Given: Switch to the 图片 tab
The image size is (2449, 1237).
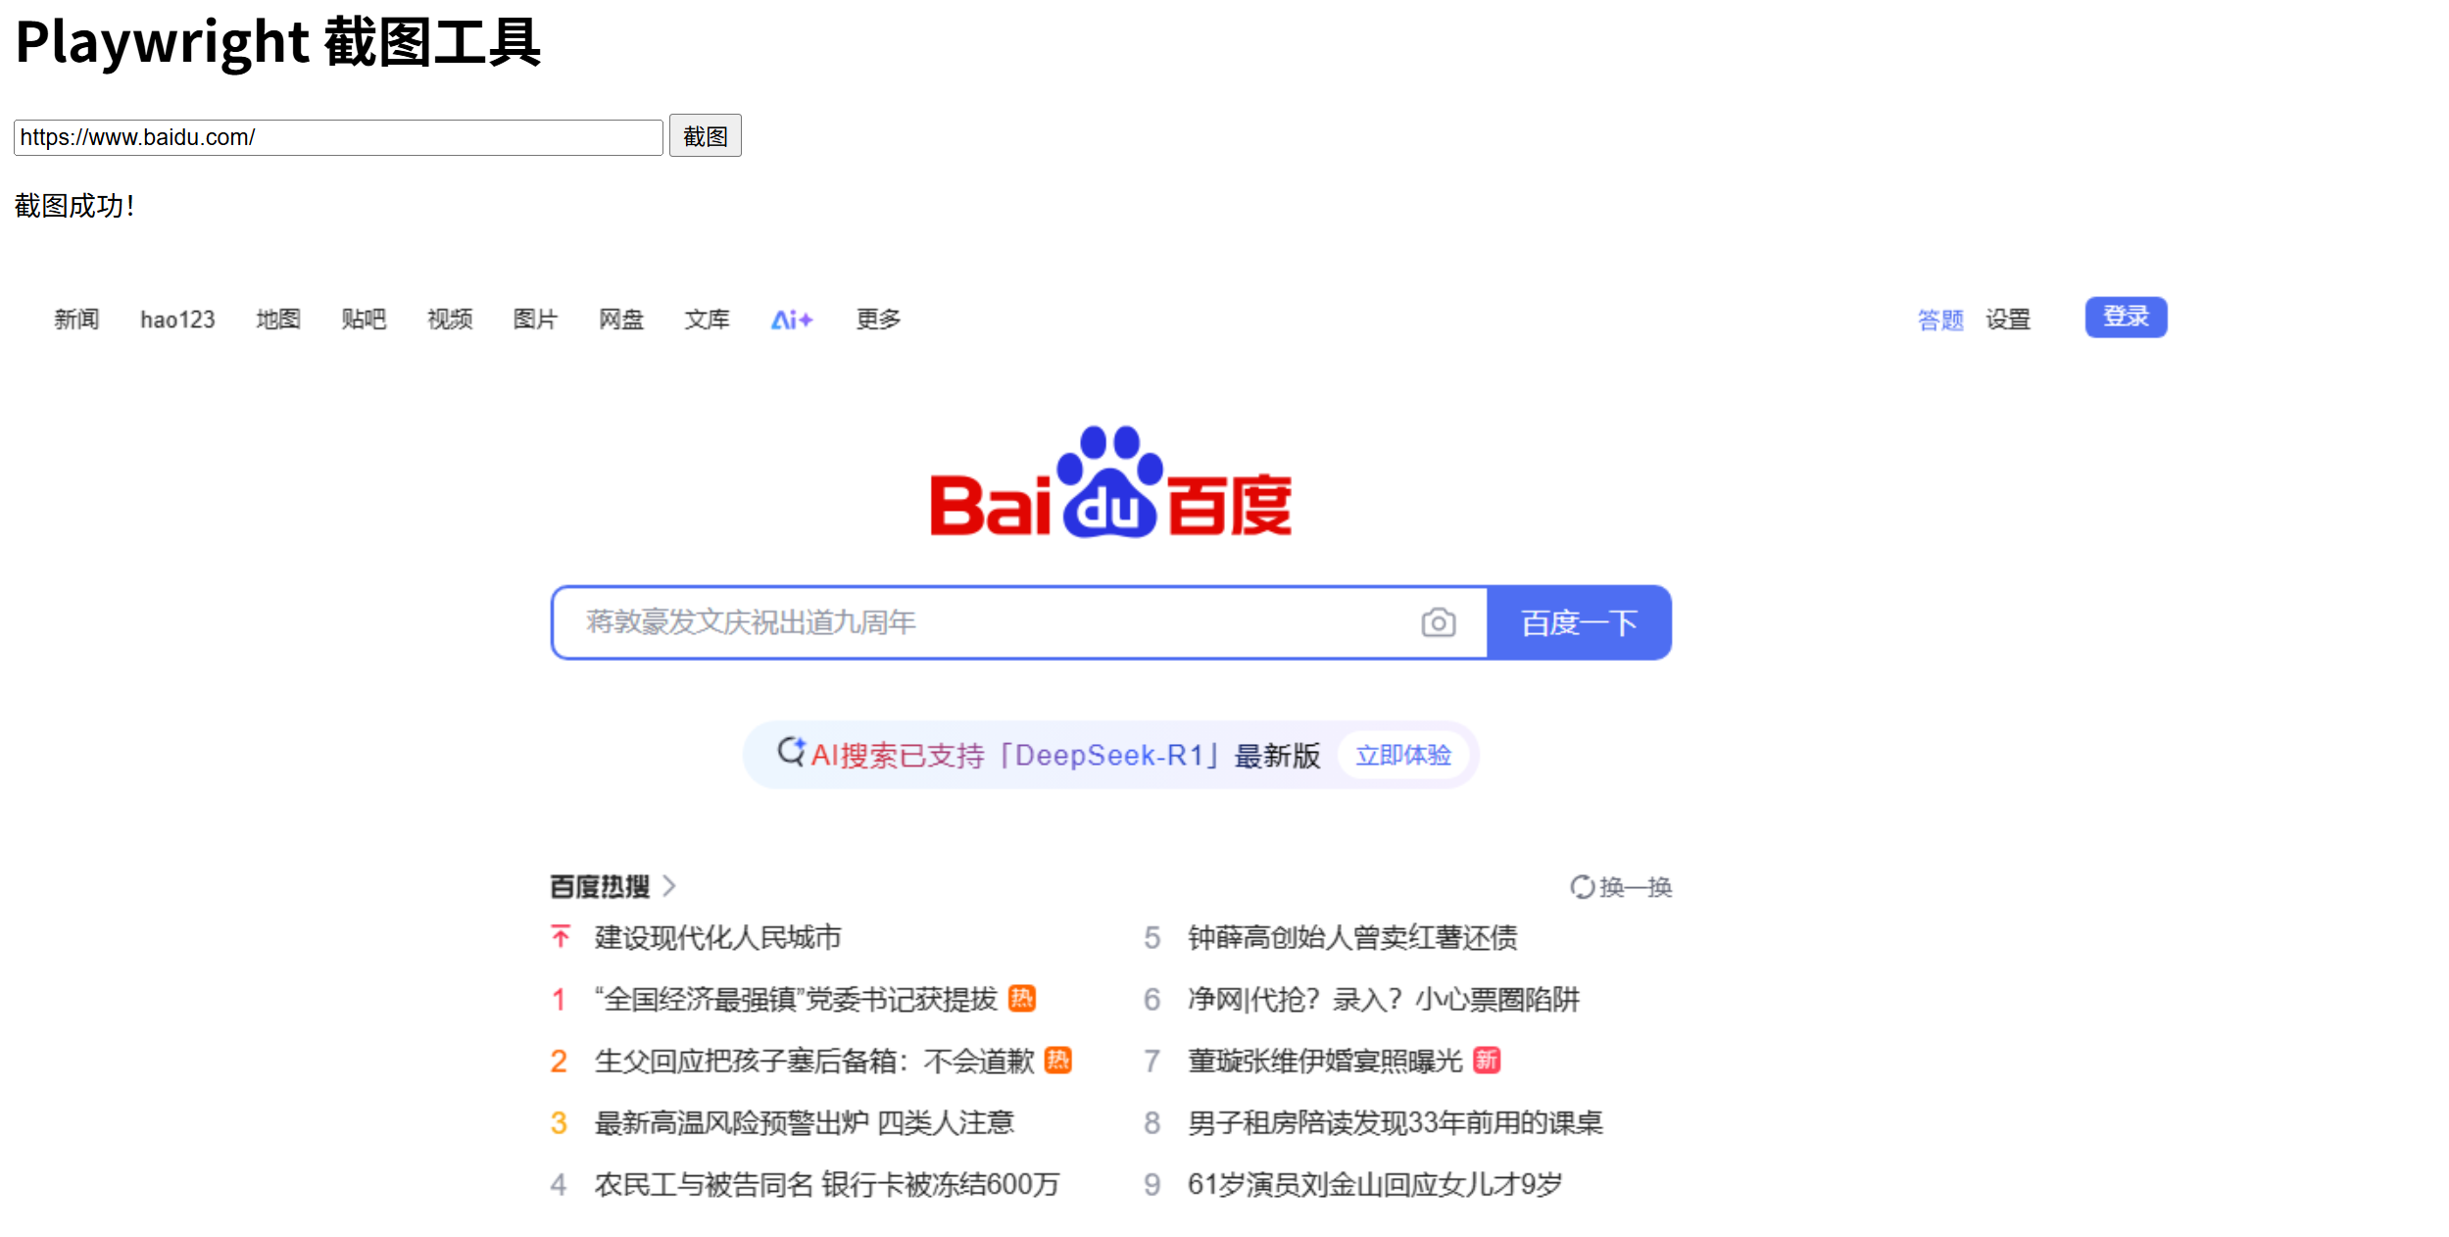Looking at the screenshot, I should click(534, 319).
